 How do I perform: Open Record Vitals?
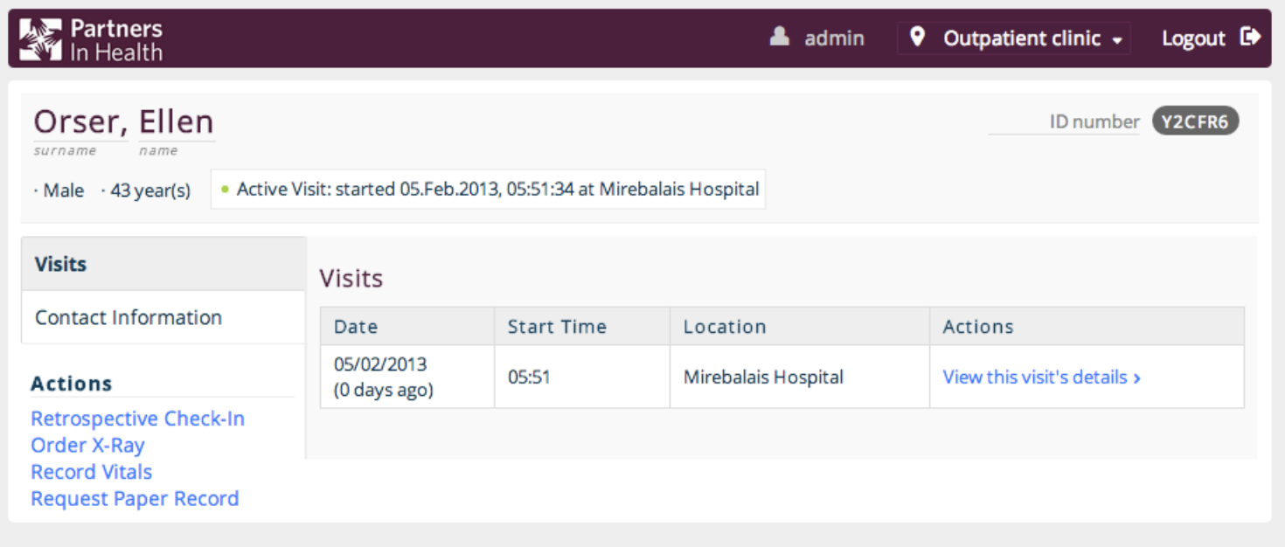[x=91, y=472]
